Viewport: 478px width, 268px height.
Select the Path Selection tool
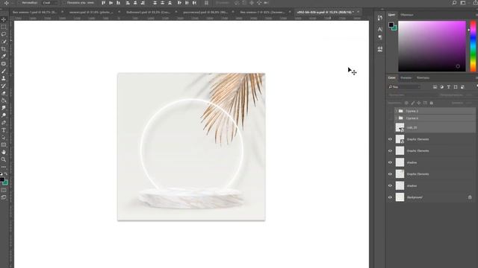(4, 137)
